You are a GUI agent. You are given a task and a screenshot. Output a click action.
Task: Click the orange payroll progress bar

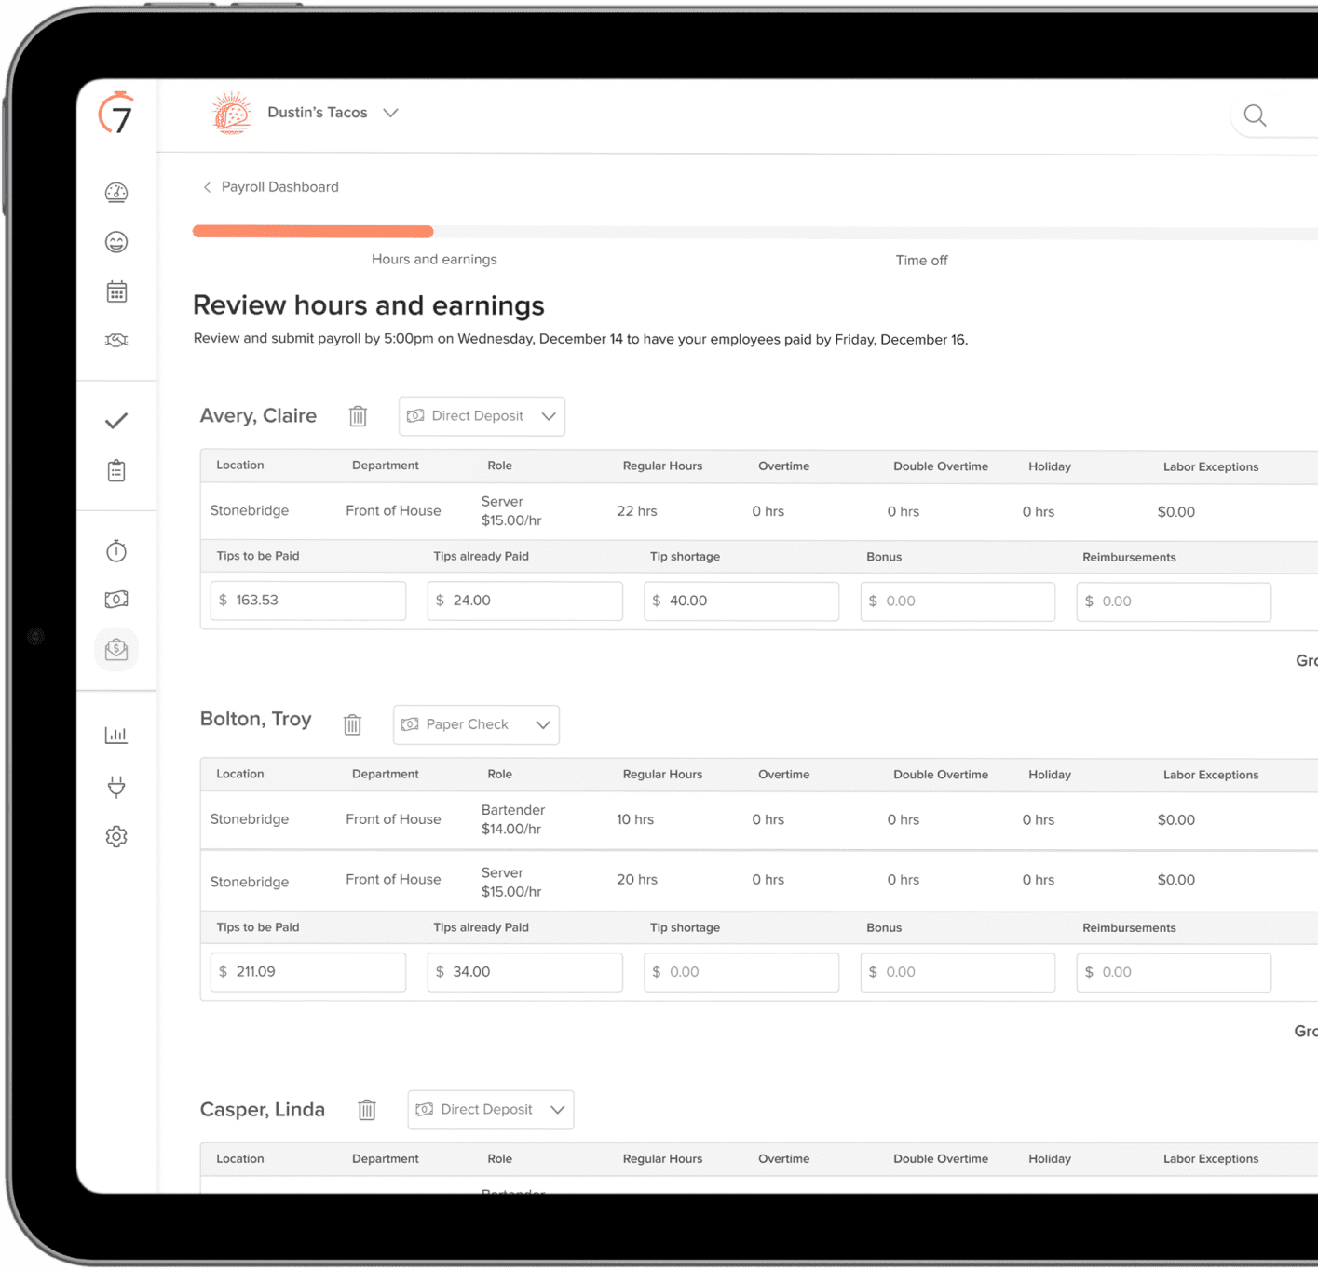tap(313, 231)
